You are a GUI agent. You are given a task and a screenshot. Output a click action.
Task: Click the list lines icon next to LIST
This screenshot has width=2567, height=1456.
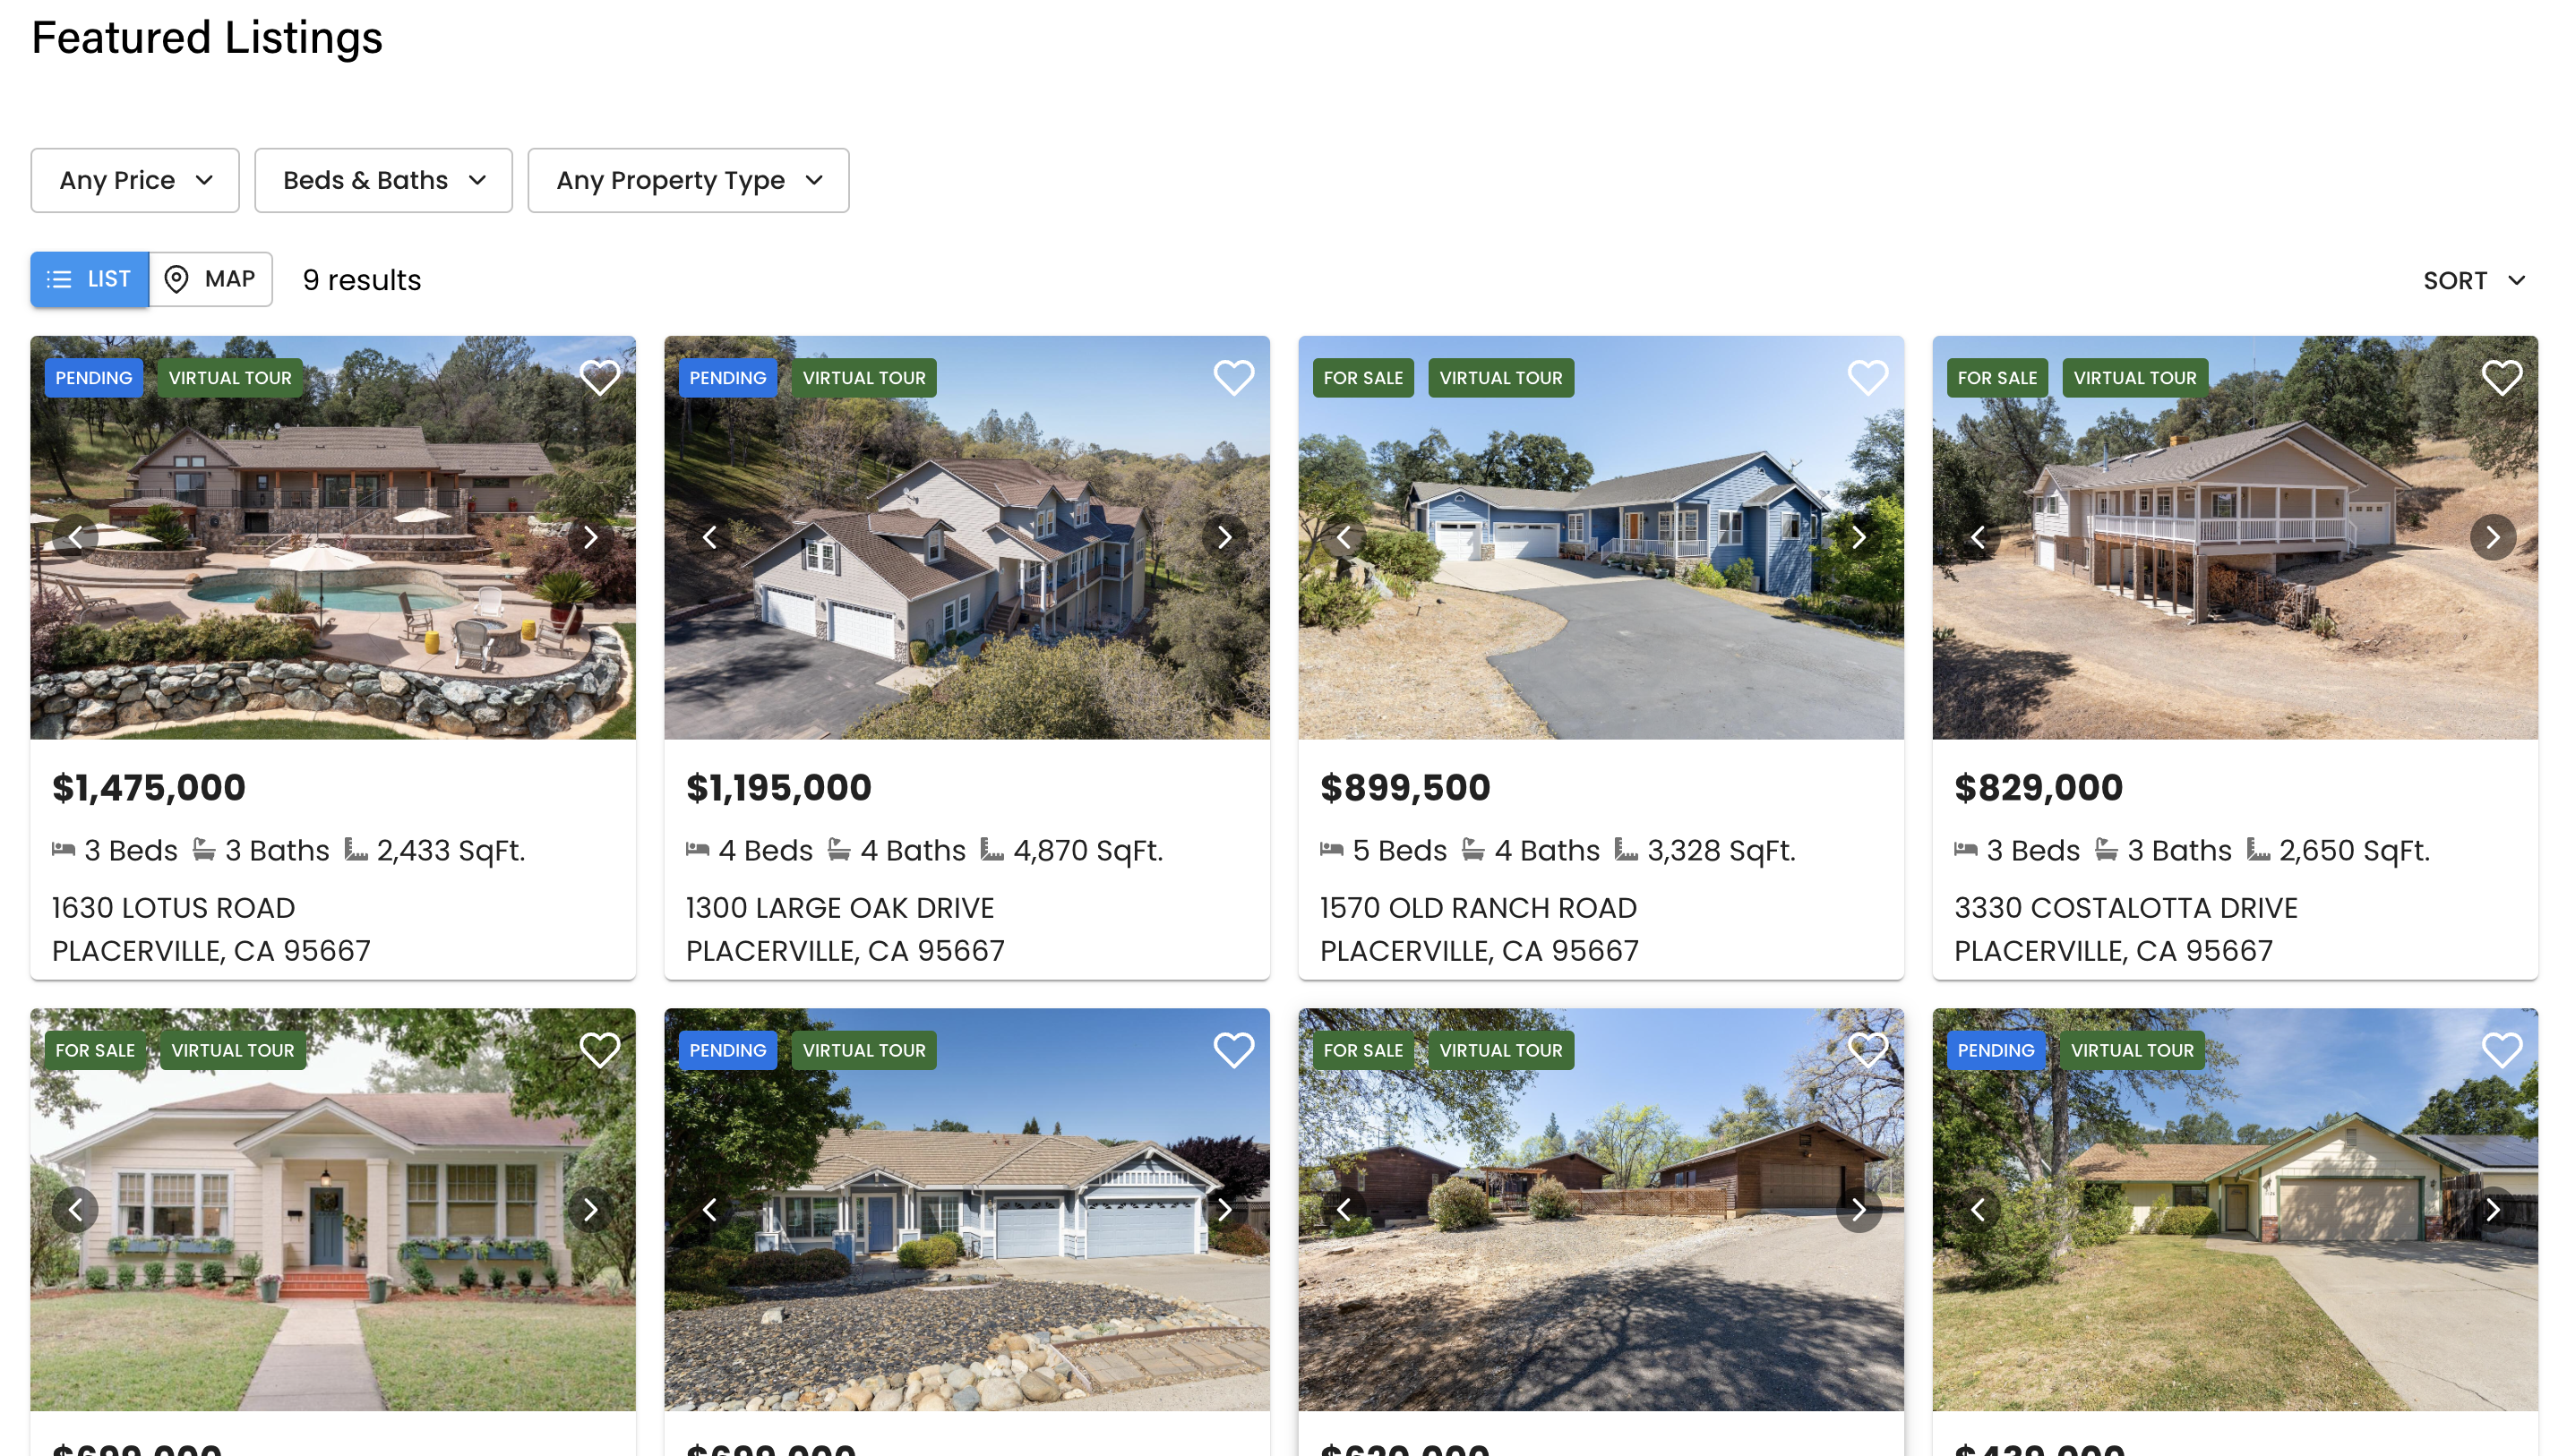click(62, 278)
